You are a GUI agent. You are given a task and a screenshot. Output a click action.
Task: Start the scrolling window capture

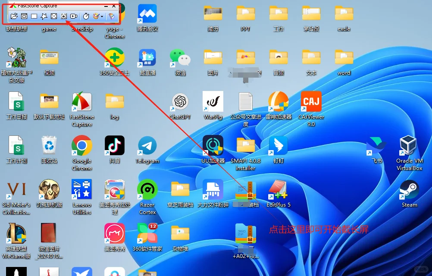pos(64,16)
